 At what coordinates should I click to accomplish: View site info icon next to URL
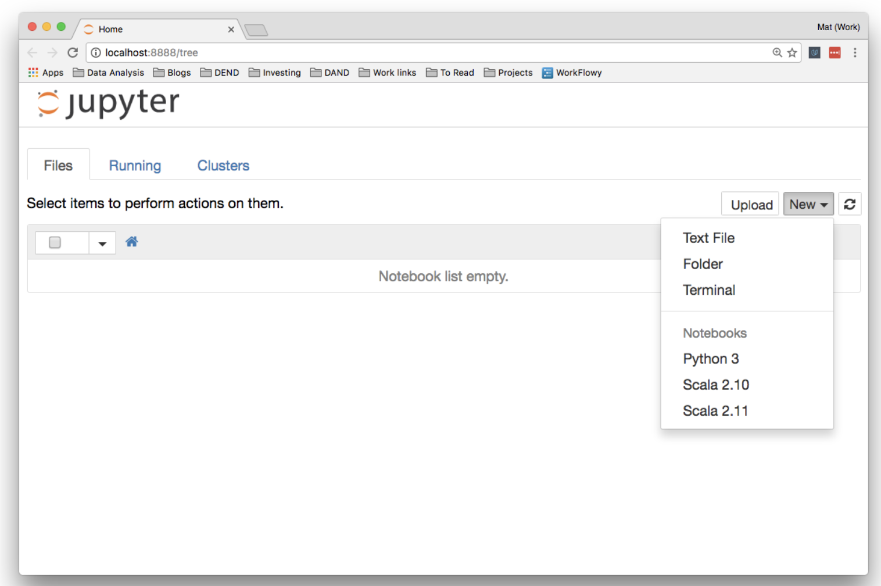pyautogui.click(x=96, y=52)
